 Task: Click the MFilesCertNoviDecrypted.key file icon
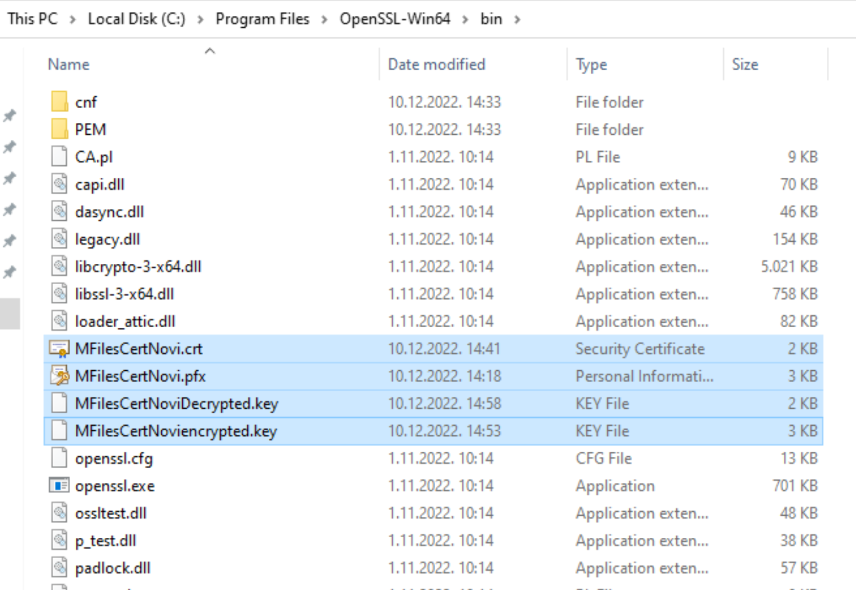58,403
